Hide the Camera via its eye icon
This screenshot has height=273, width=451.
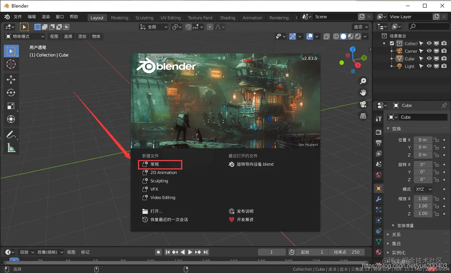click(429, 51)
